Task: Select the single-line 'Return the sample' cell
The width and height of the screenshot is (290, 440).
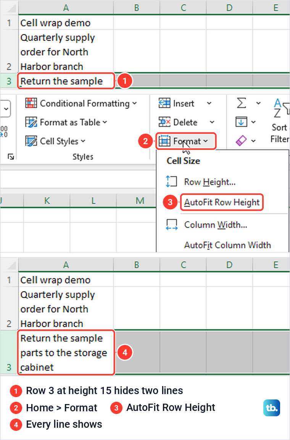Action: (66, 81)
